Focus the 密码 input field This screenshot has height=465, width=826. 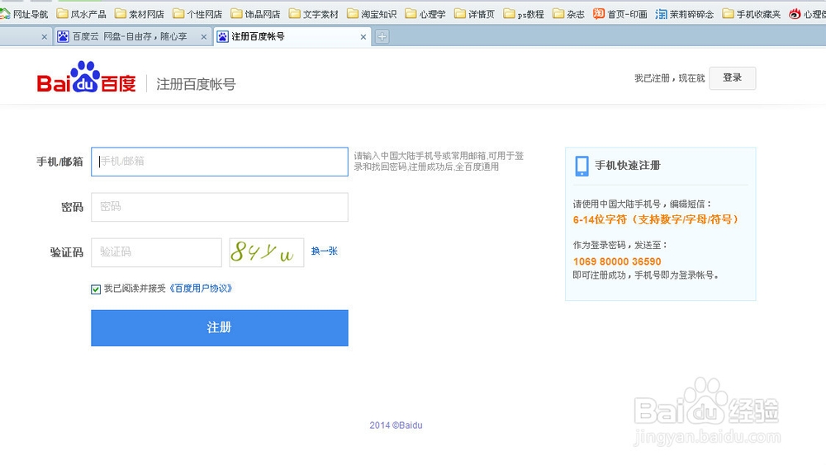coord(220,207)
